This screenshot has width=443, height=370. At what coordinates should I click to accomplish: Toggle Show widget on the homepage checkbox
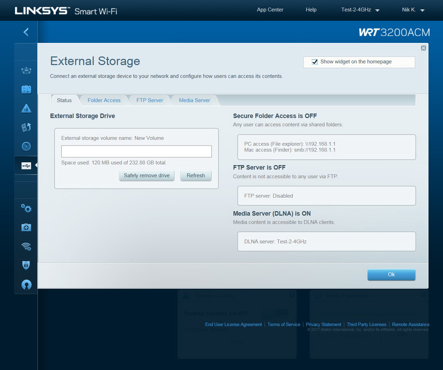315,62
